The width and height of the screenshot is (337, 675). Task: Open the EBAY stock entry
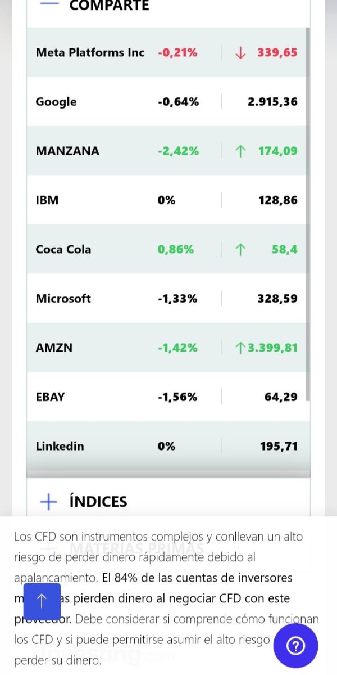point(166,397)
